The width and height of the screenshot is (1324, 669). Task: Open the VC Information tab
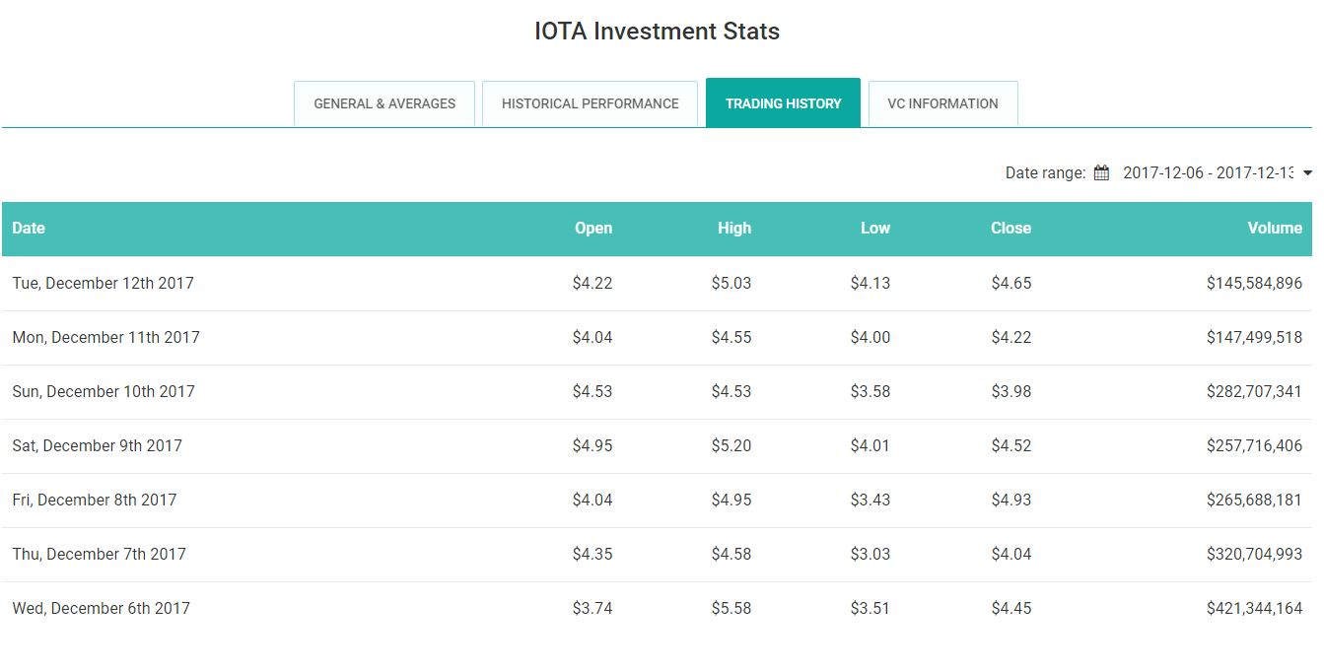942,103
